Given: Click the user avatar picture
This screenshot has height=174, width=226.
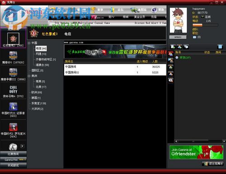Looking at the screenshot, I should [x=179, y=20].
